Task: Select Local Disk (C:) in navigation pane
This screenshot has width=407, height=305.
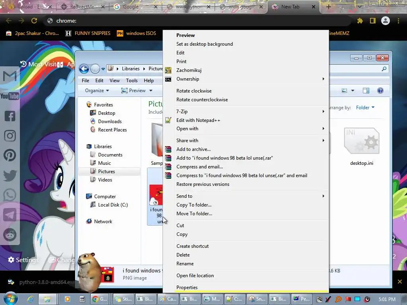Action: click(x=112, y=205)
